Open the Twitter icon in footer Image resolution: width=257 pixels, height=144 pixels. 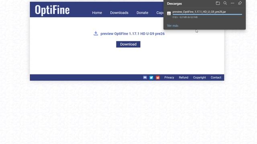click(x=151, y=78)
